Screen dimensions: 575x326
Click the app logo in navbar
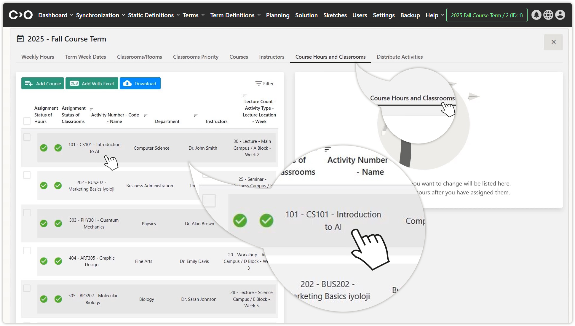[20, 15]
